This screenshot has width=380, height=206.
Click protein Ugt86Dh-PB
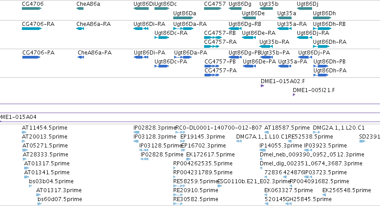pos(321,66)
